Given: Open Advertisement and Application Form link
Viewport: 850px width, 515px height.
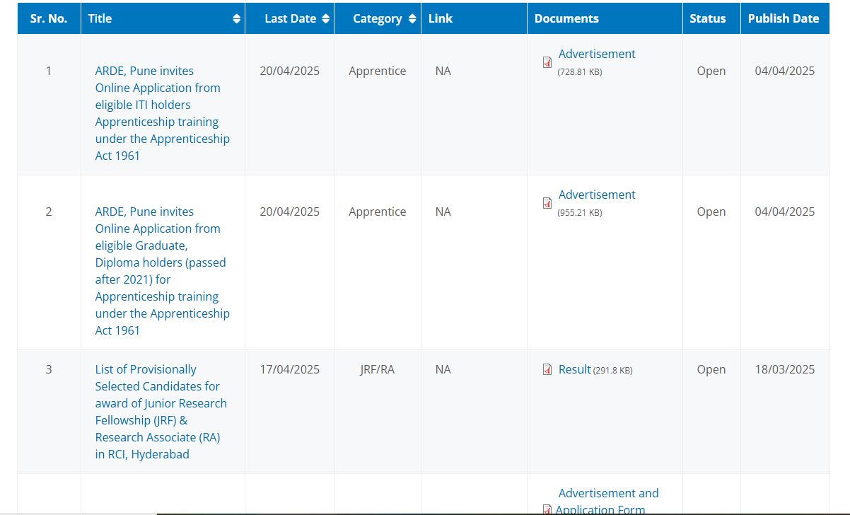Looking at the screenshot, I should coord(607,494).
